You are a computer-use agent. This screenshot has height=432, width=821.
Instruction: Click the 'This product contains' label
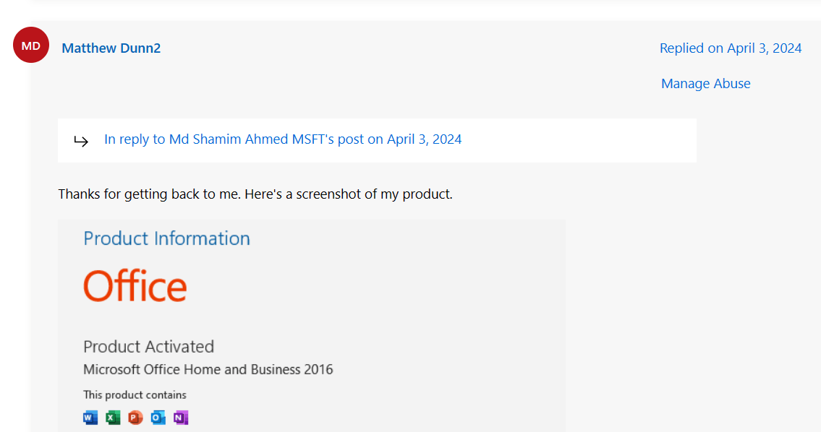[135, 394]
